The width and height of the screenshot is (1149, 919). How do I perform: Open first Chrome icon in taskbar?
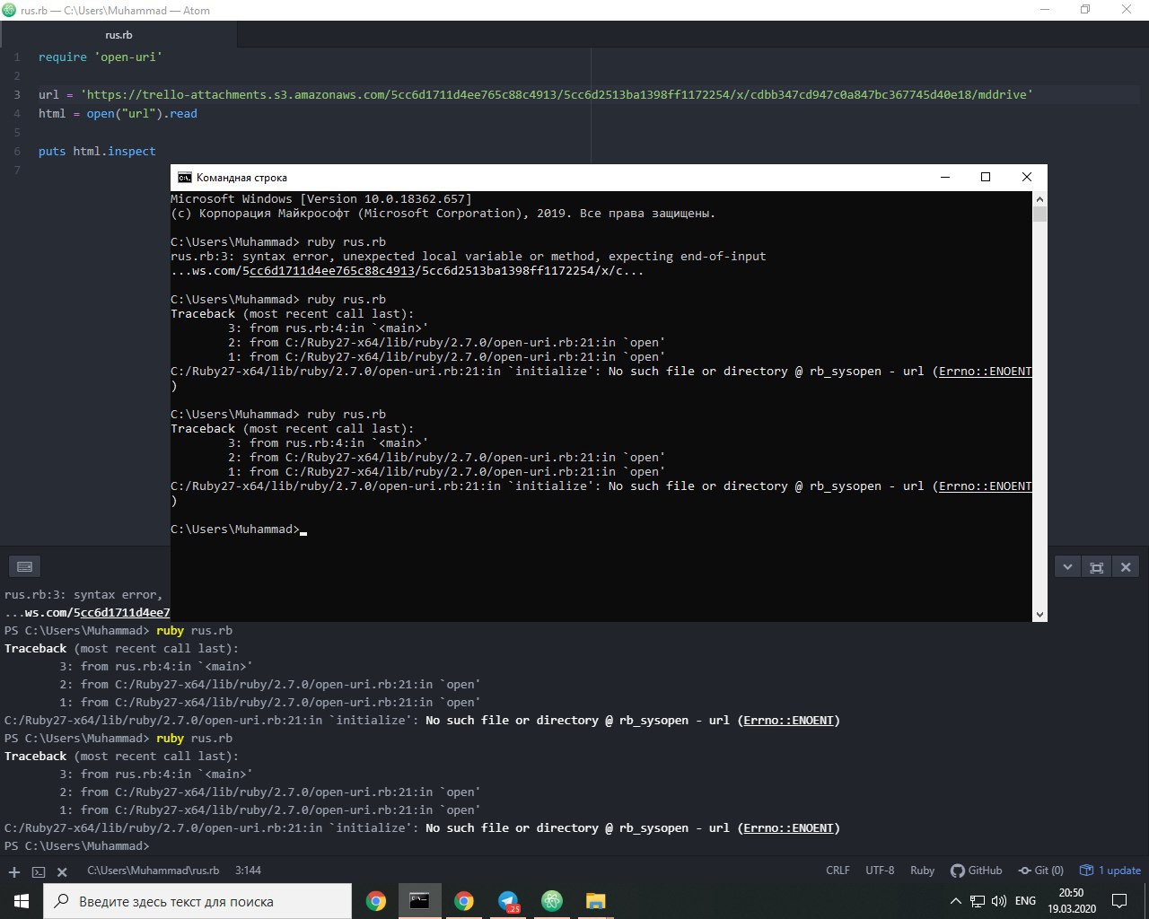click(x=376, y=901)
